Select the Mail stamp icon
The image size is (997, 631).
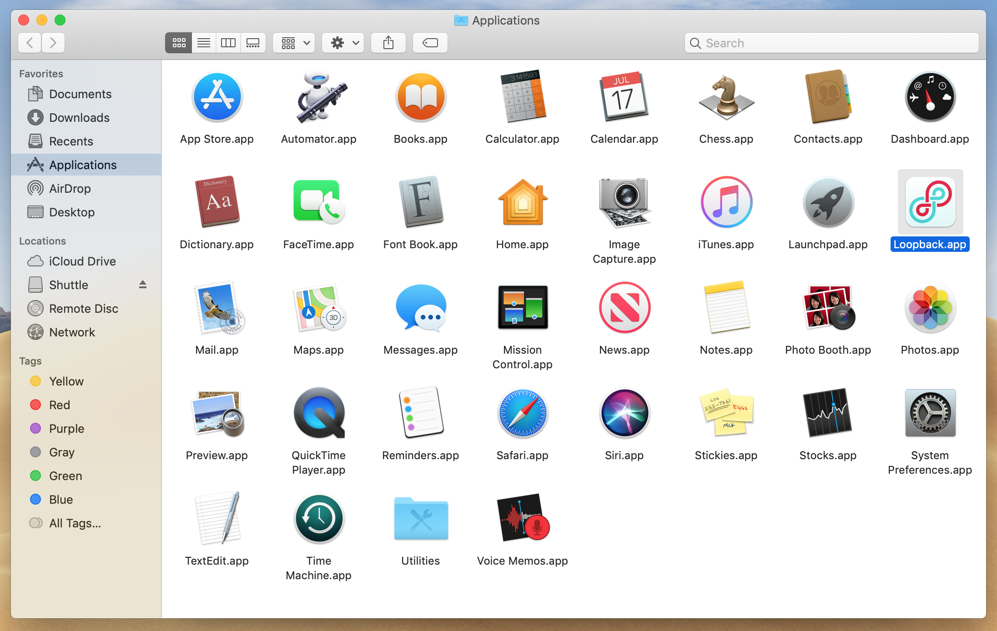219,308
